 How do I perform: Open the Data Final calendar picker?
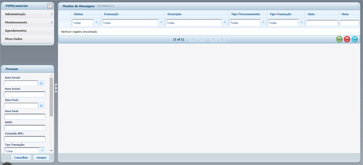pyautogui.click(x=41, y=106)
